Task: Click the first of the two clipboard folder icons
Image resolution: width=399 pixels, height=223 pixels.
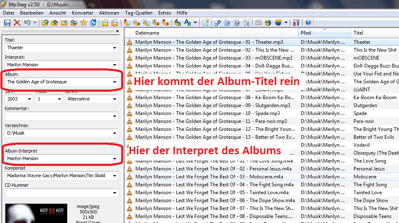Action: coord(105,23)
